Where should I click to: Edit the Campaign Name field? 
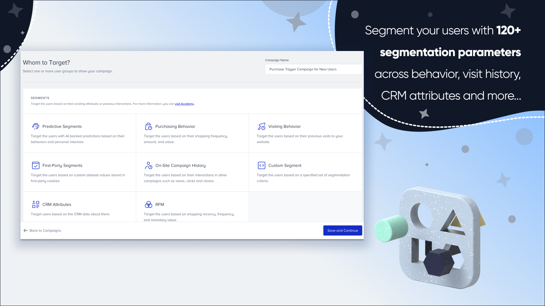(x=313, y=69)
